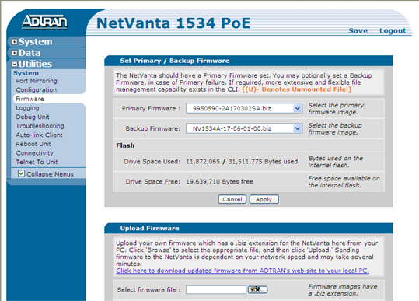This screenshot has height=301, width=419.
Task: Click 'Select the primary firmware image.' hint
Action: (336, 109)
